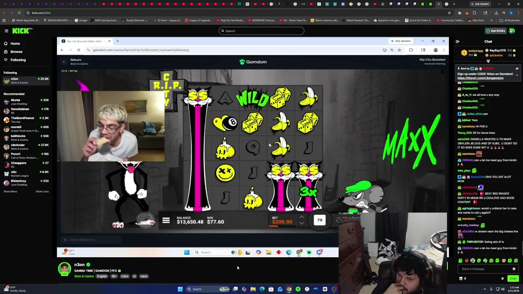Open recommended channel keithlocks
The height and width of the screenshot is (294, 523).
(x=25, y=138)
